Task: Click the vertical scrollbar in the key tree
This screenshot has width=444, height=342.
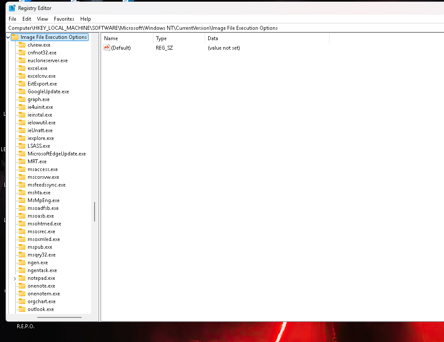Action: (94, 212)
